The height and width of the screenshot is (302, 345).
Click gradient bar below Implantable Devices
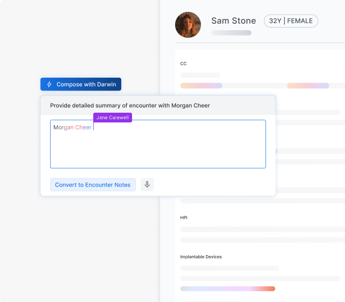pos(227,289)
